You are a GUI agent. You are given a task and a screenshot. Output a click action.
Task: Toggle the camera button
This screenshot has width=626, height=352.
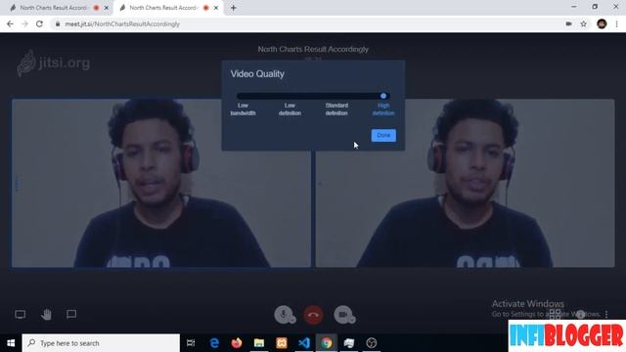343,315
